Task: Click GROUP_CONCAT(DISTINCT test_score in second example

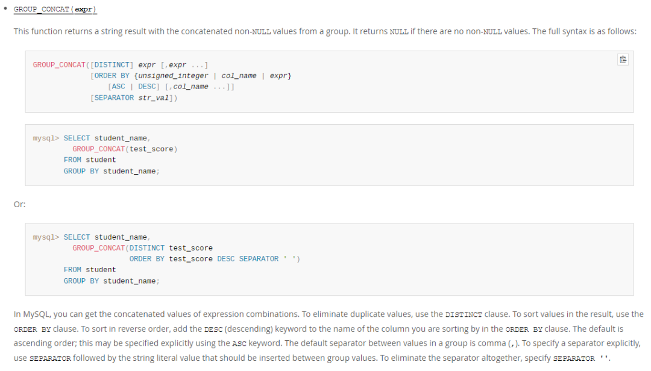Action: pos(142,248)
